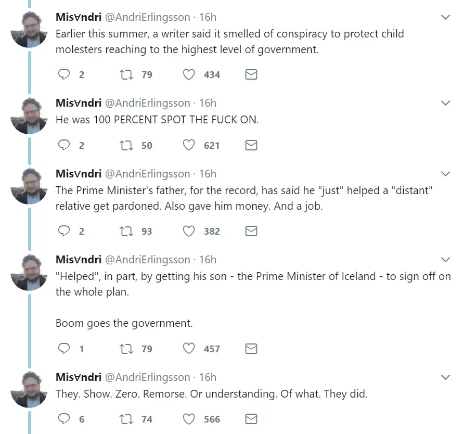Like the tweet with 382 likes
Screen dimensions: 463x434
coord(189,231)
